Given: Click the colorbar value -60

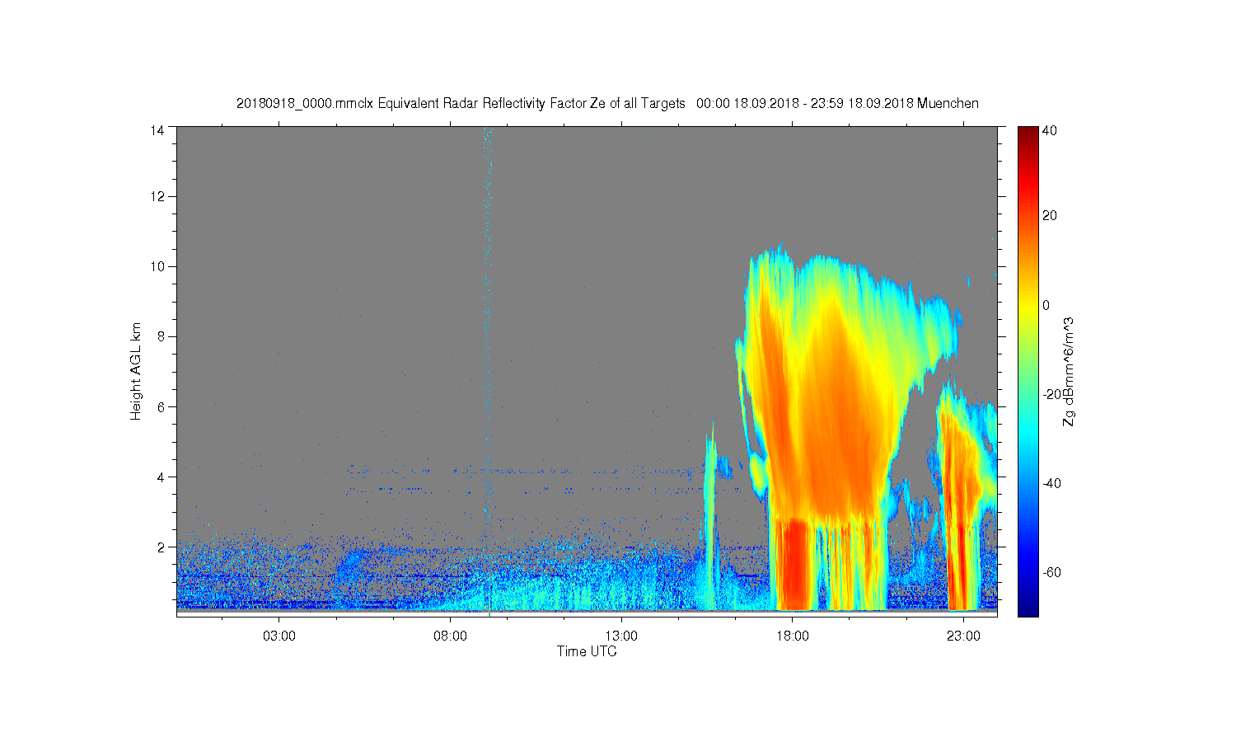Looking at the screenshot, I should (1052, 572).
